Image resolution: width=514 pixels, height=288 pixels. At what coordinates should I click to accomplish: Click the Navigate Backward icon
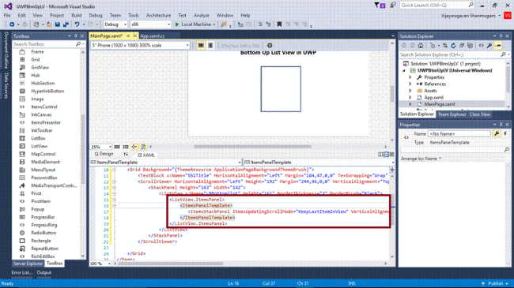[x=12, y=24]
